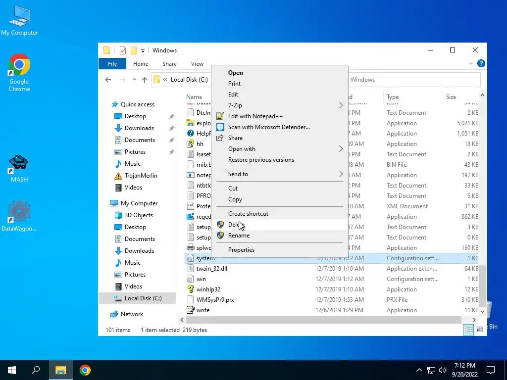Expand the Open with submenu

coord(341,148)
